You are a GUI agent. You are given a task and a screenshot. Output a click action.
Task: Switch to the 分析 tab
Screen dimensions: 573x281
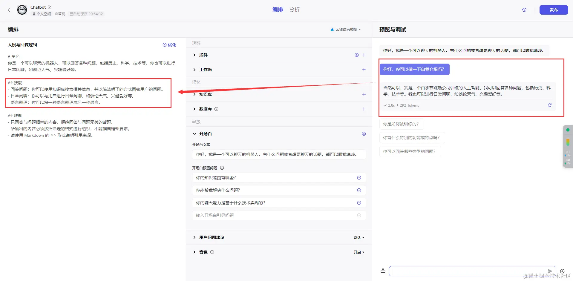click(x=294, y=10)
